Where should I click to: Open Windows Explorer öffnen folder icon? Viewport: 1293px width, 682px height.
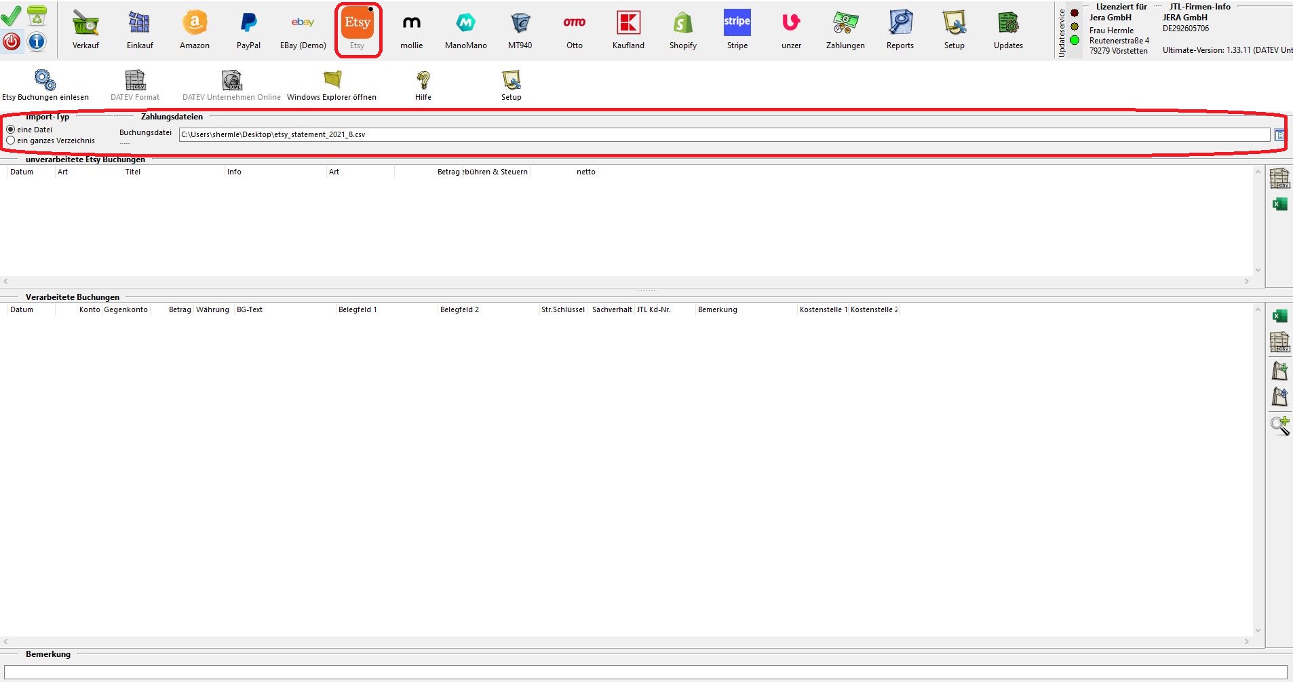tap(332, 81)
